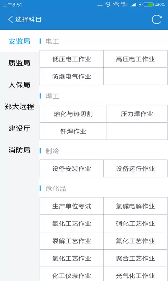Tap the refresh icon in header
The width and height of the screenshot is (168, 281).
(x=156, y=19)
